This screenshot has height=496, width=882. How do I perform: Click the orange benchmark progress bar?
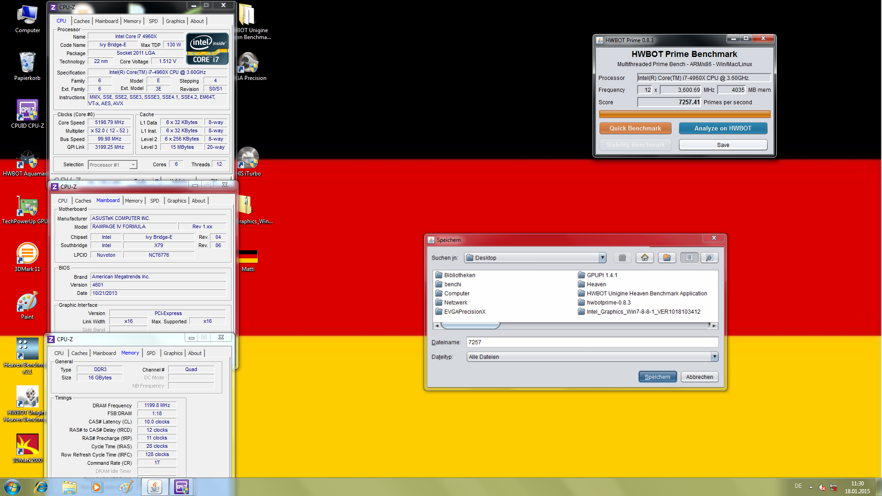(684, 114)
